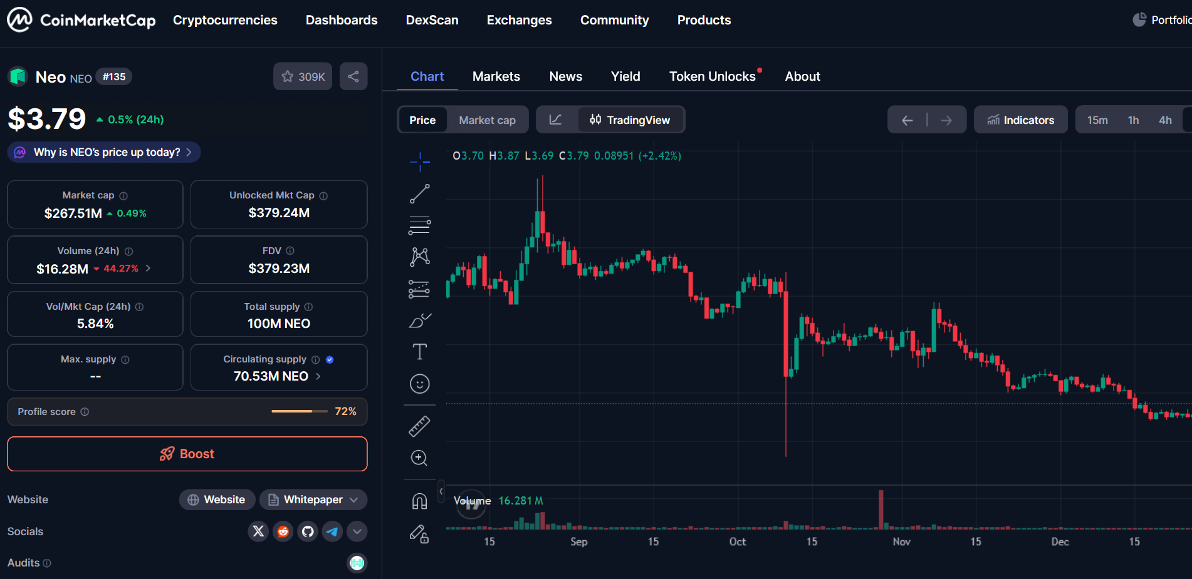Viewport: 1192px width, 579px height.
Task: Undo chart action with left arrow
Action: pyautogui.click(x=907, y=120)
